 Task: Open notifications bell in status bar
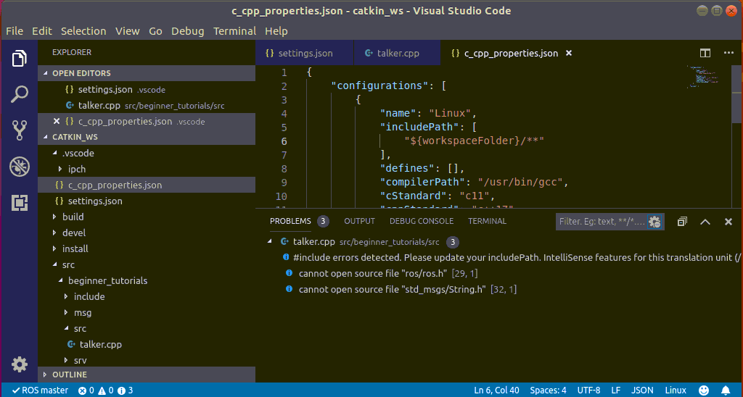tap(725, 390)
